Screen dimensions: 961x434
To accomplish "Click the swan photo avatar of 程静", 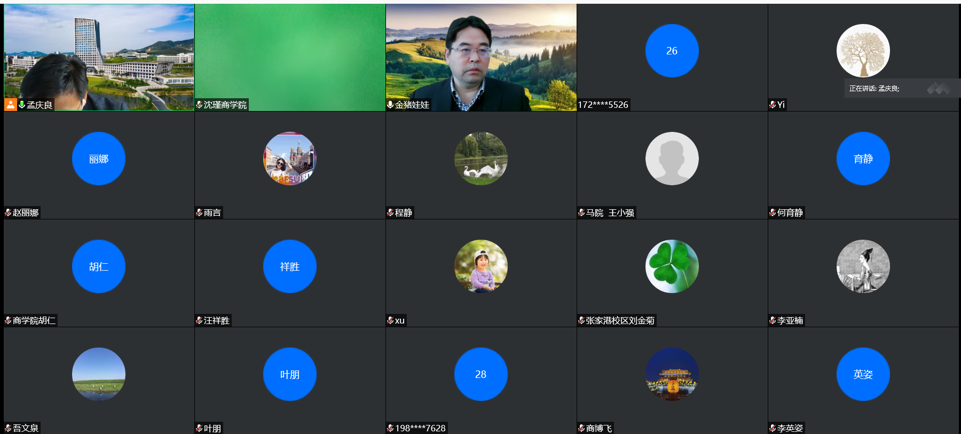I will (480, 159).
